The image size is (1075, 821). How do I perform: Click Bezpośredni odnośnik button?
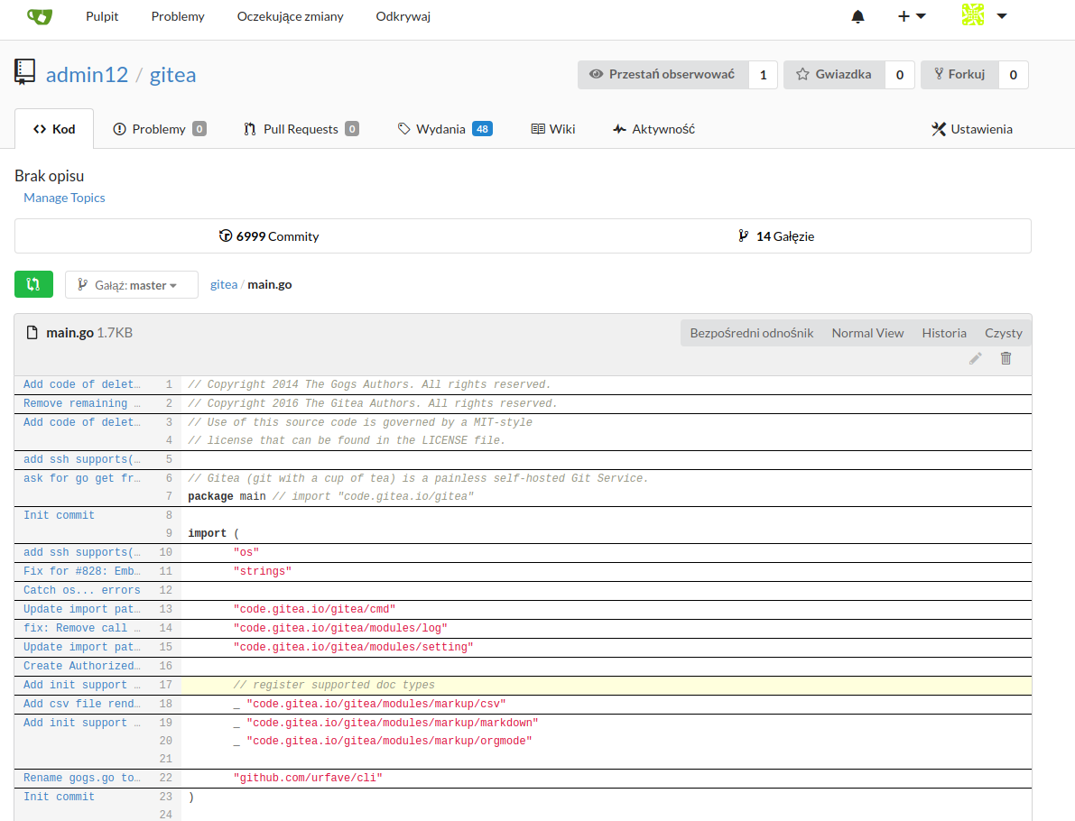(751, 333)
